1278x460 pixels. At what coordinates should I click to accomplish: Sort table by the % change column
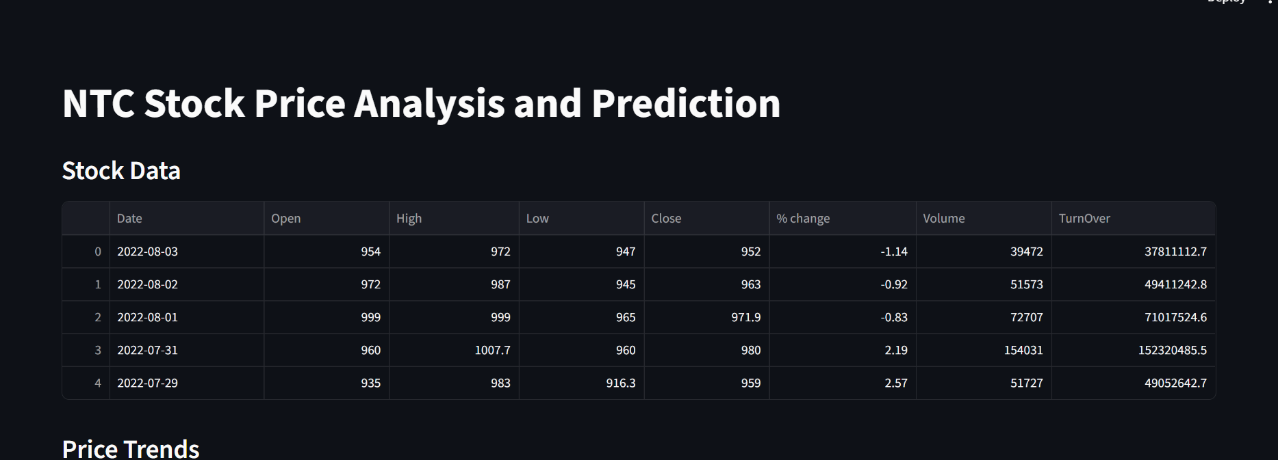point(802,218)
